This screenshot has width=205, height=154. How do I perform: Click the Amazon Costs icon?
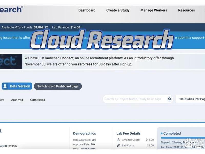(118, 140)
